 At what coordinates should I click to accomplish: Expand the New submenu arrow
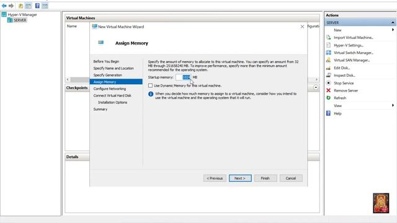393,30
